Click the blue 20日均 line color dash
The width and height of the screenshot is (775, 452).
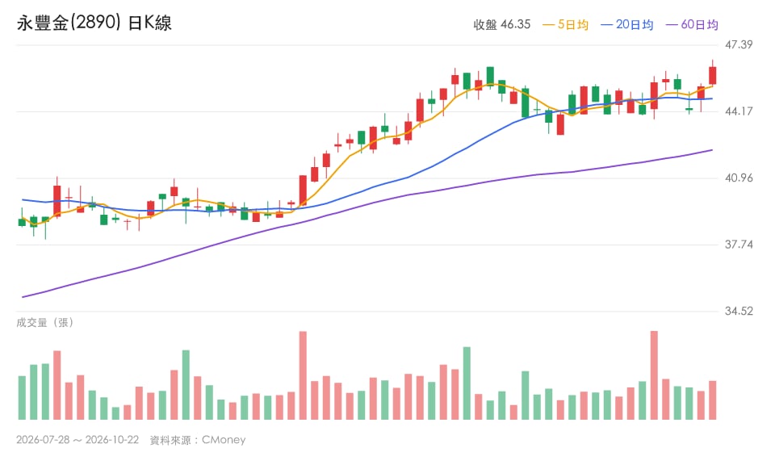coord(607,25)
